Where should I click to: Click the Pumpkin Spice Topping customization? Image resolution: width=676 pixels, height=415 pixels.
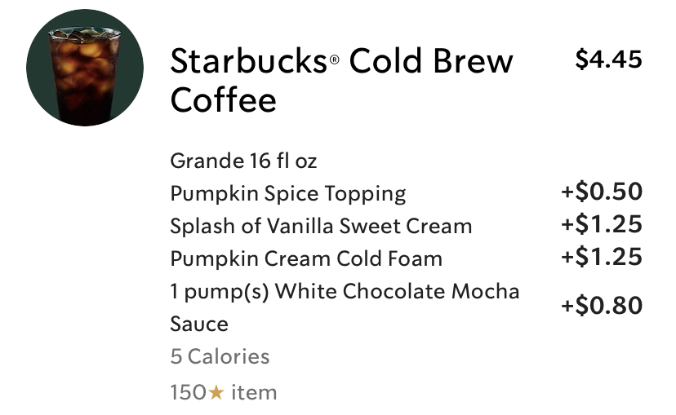tap(287, 193)
